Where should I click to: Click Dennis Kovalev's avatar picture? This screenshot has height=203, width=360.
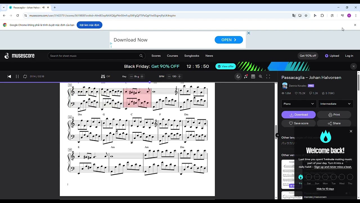(285, 86)
